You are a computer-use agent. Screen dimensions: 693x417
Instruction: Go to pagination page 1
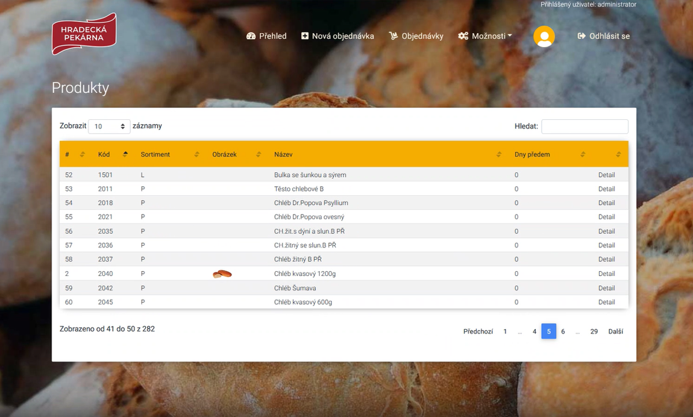505,331
